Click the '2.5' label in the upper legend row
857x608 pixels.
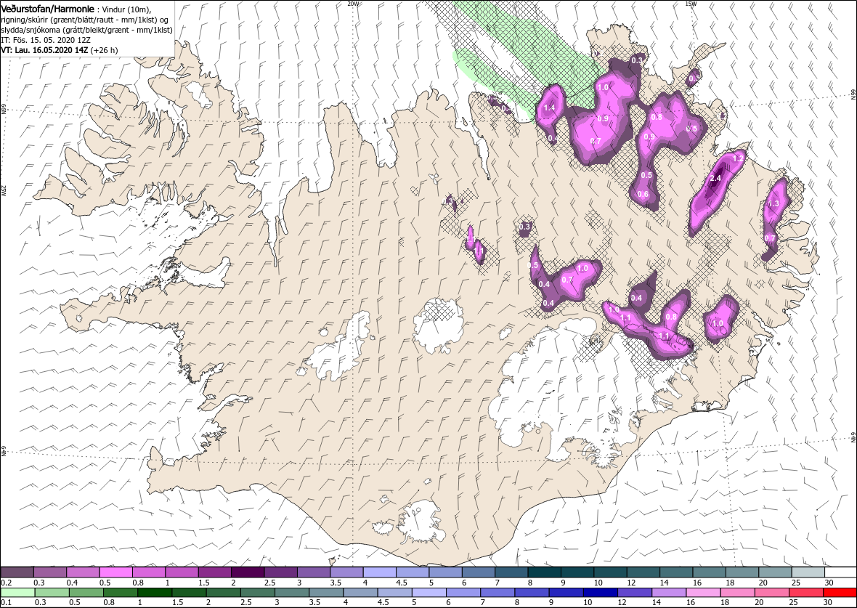pos(269,583)
